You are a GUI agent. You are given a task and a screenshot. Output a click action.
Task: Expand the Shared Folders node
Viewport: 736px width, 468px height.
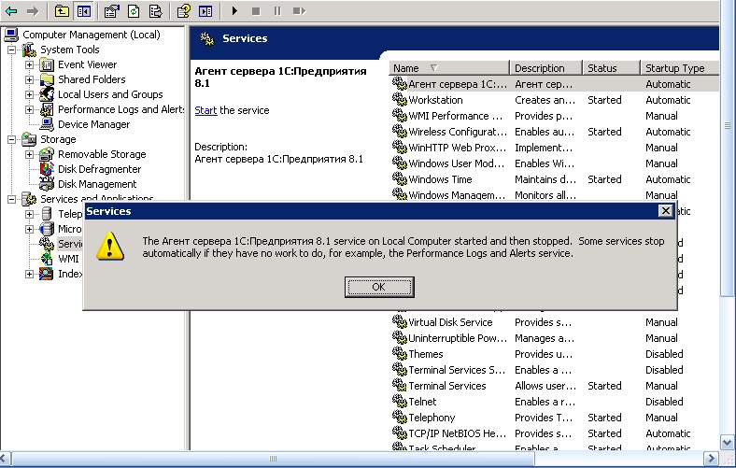(29, 79)
